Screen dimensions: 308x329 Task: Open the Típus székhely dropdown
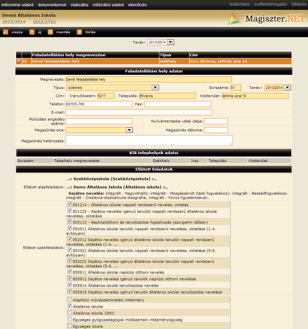point(113,88)
